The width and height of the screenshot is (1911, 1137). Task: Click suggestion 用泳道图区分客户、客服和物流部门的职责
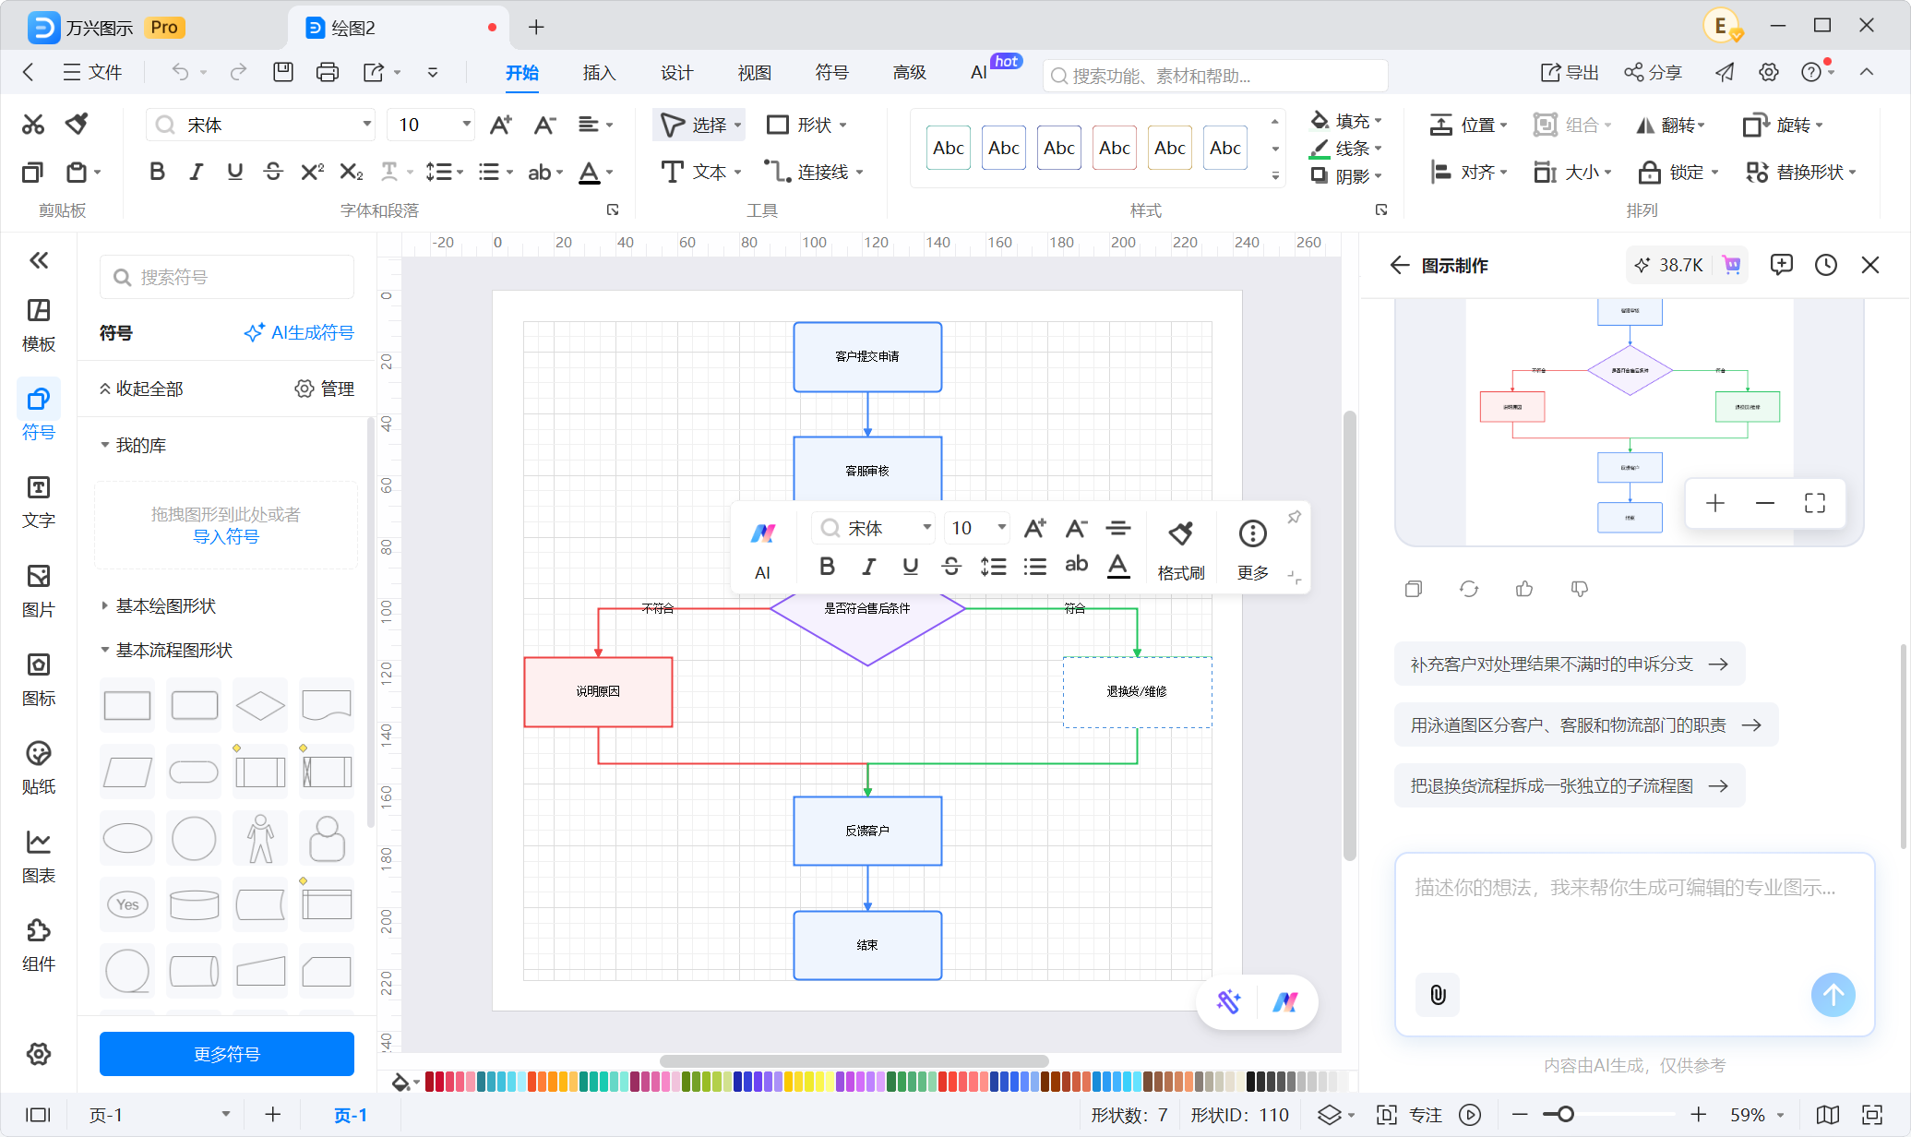tap(1585, 725)
